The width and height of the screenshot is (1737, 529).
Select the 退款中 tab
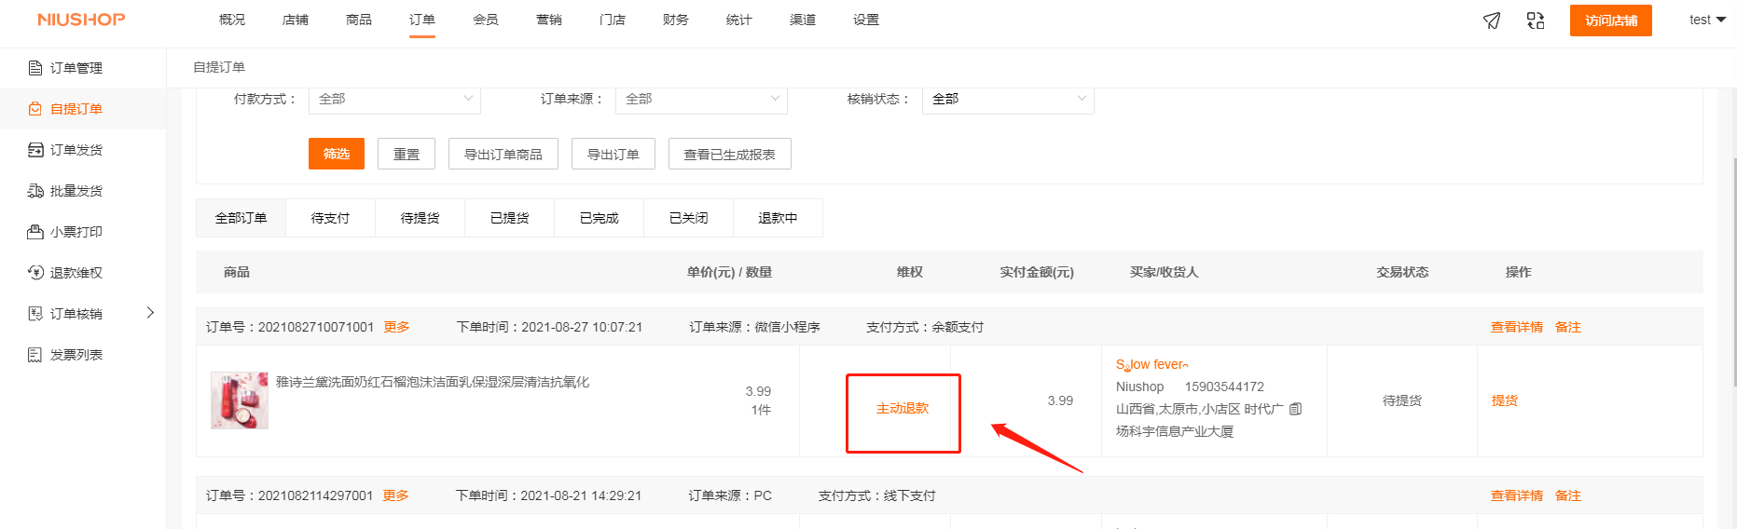[778, 218]
